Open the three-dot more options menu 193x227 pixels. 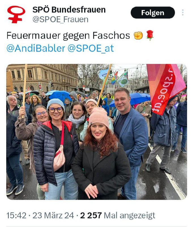[183, 12]
